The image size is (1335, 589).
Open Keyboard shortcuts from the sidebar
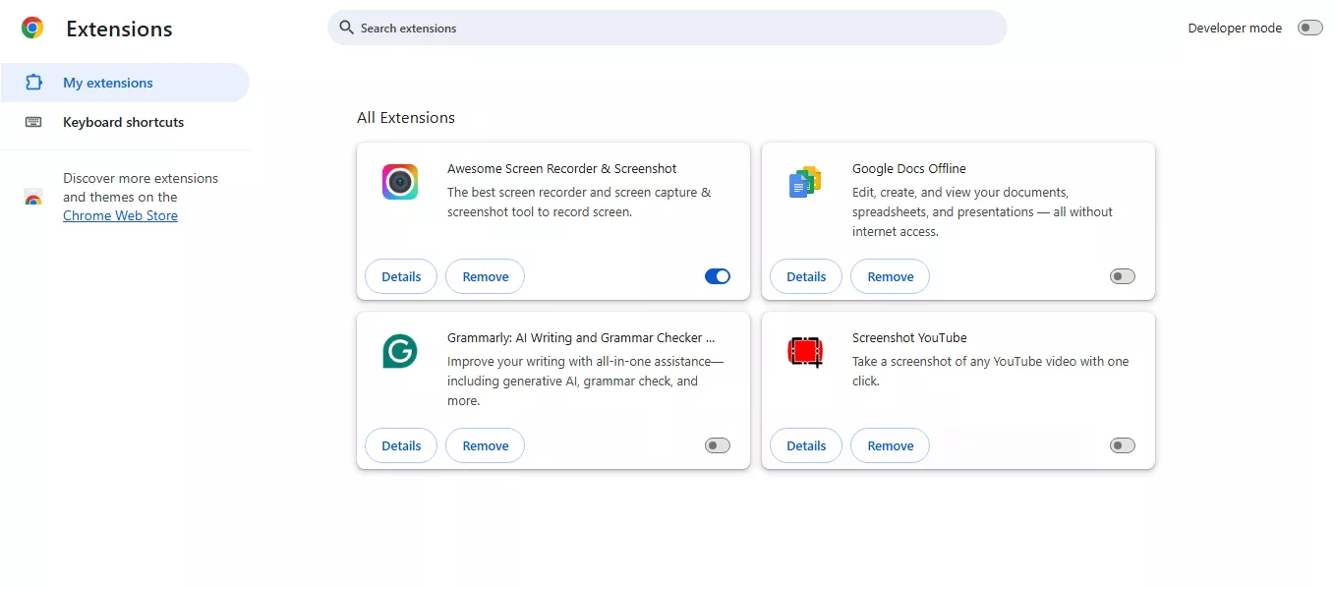tap(123, 122)
